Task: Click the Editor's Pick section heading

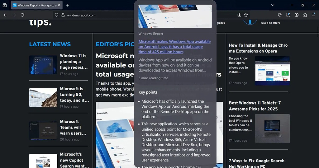Action: (115, 44)
